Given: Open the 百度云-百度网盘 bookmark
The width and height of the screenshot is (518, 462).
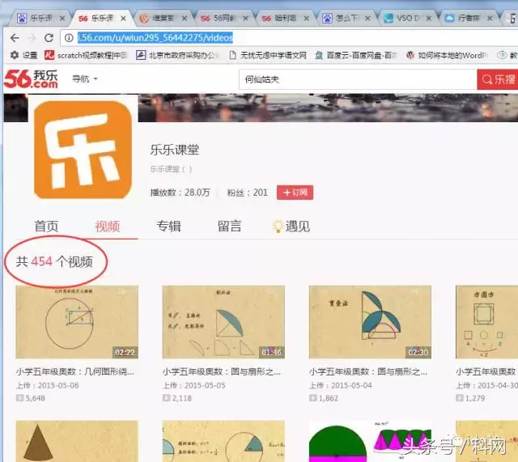Looking at the screenshot, I should (356, 55).
